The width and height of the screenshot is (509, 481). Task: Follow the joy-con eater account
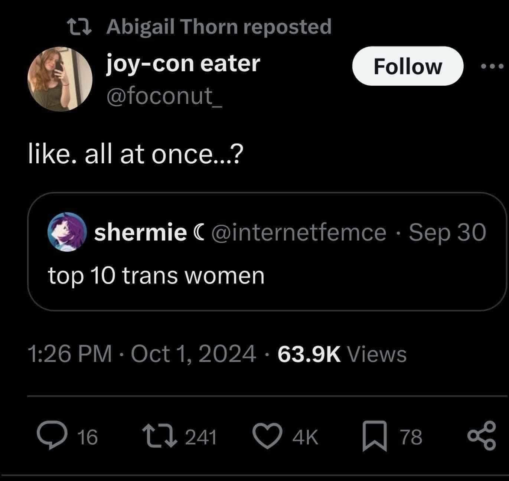[407, 66]
